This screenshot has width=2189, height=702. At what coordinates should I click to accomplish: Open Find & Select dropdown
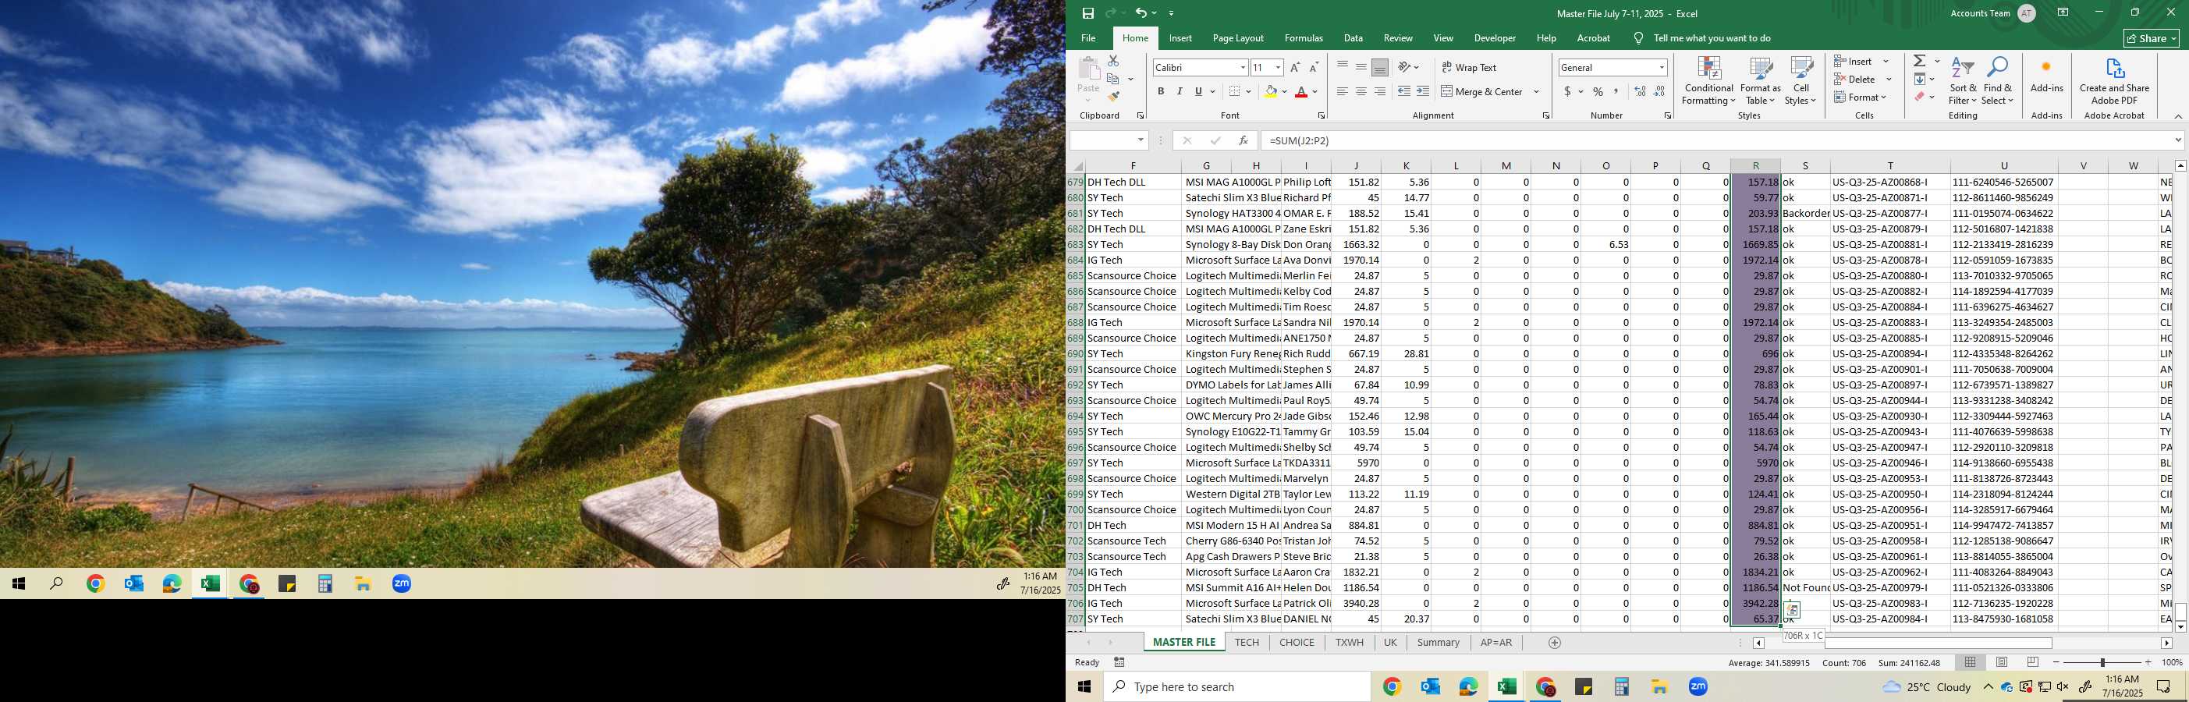[1998, 82]
